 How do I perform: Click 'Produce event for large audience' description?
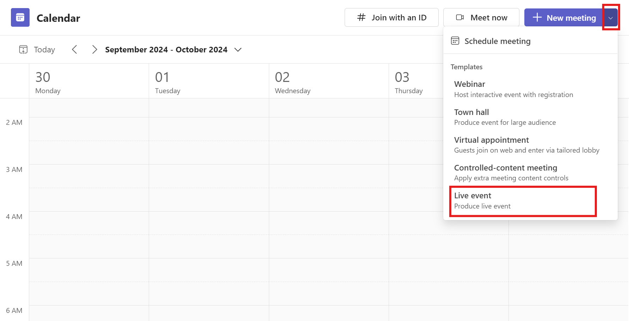click(x=505, y=122)
